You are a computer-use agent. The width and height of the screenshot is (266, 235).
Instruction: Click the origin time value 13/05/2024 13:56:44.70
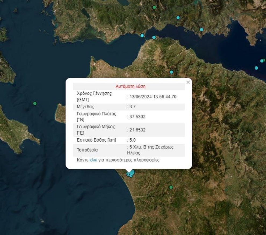152,97
